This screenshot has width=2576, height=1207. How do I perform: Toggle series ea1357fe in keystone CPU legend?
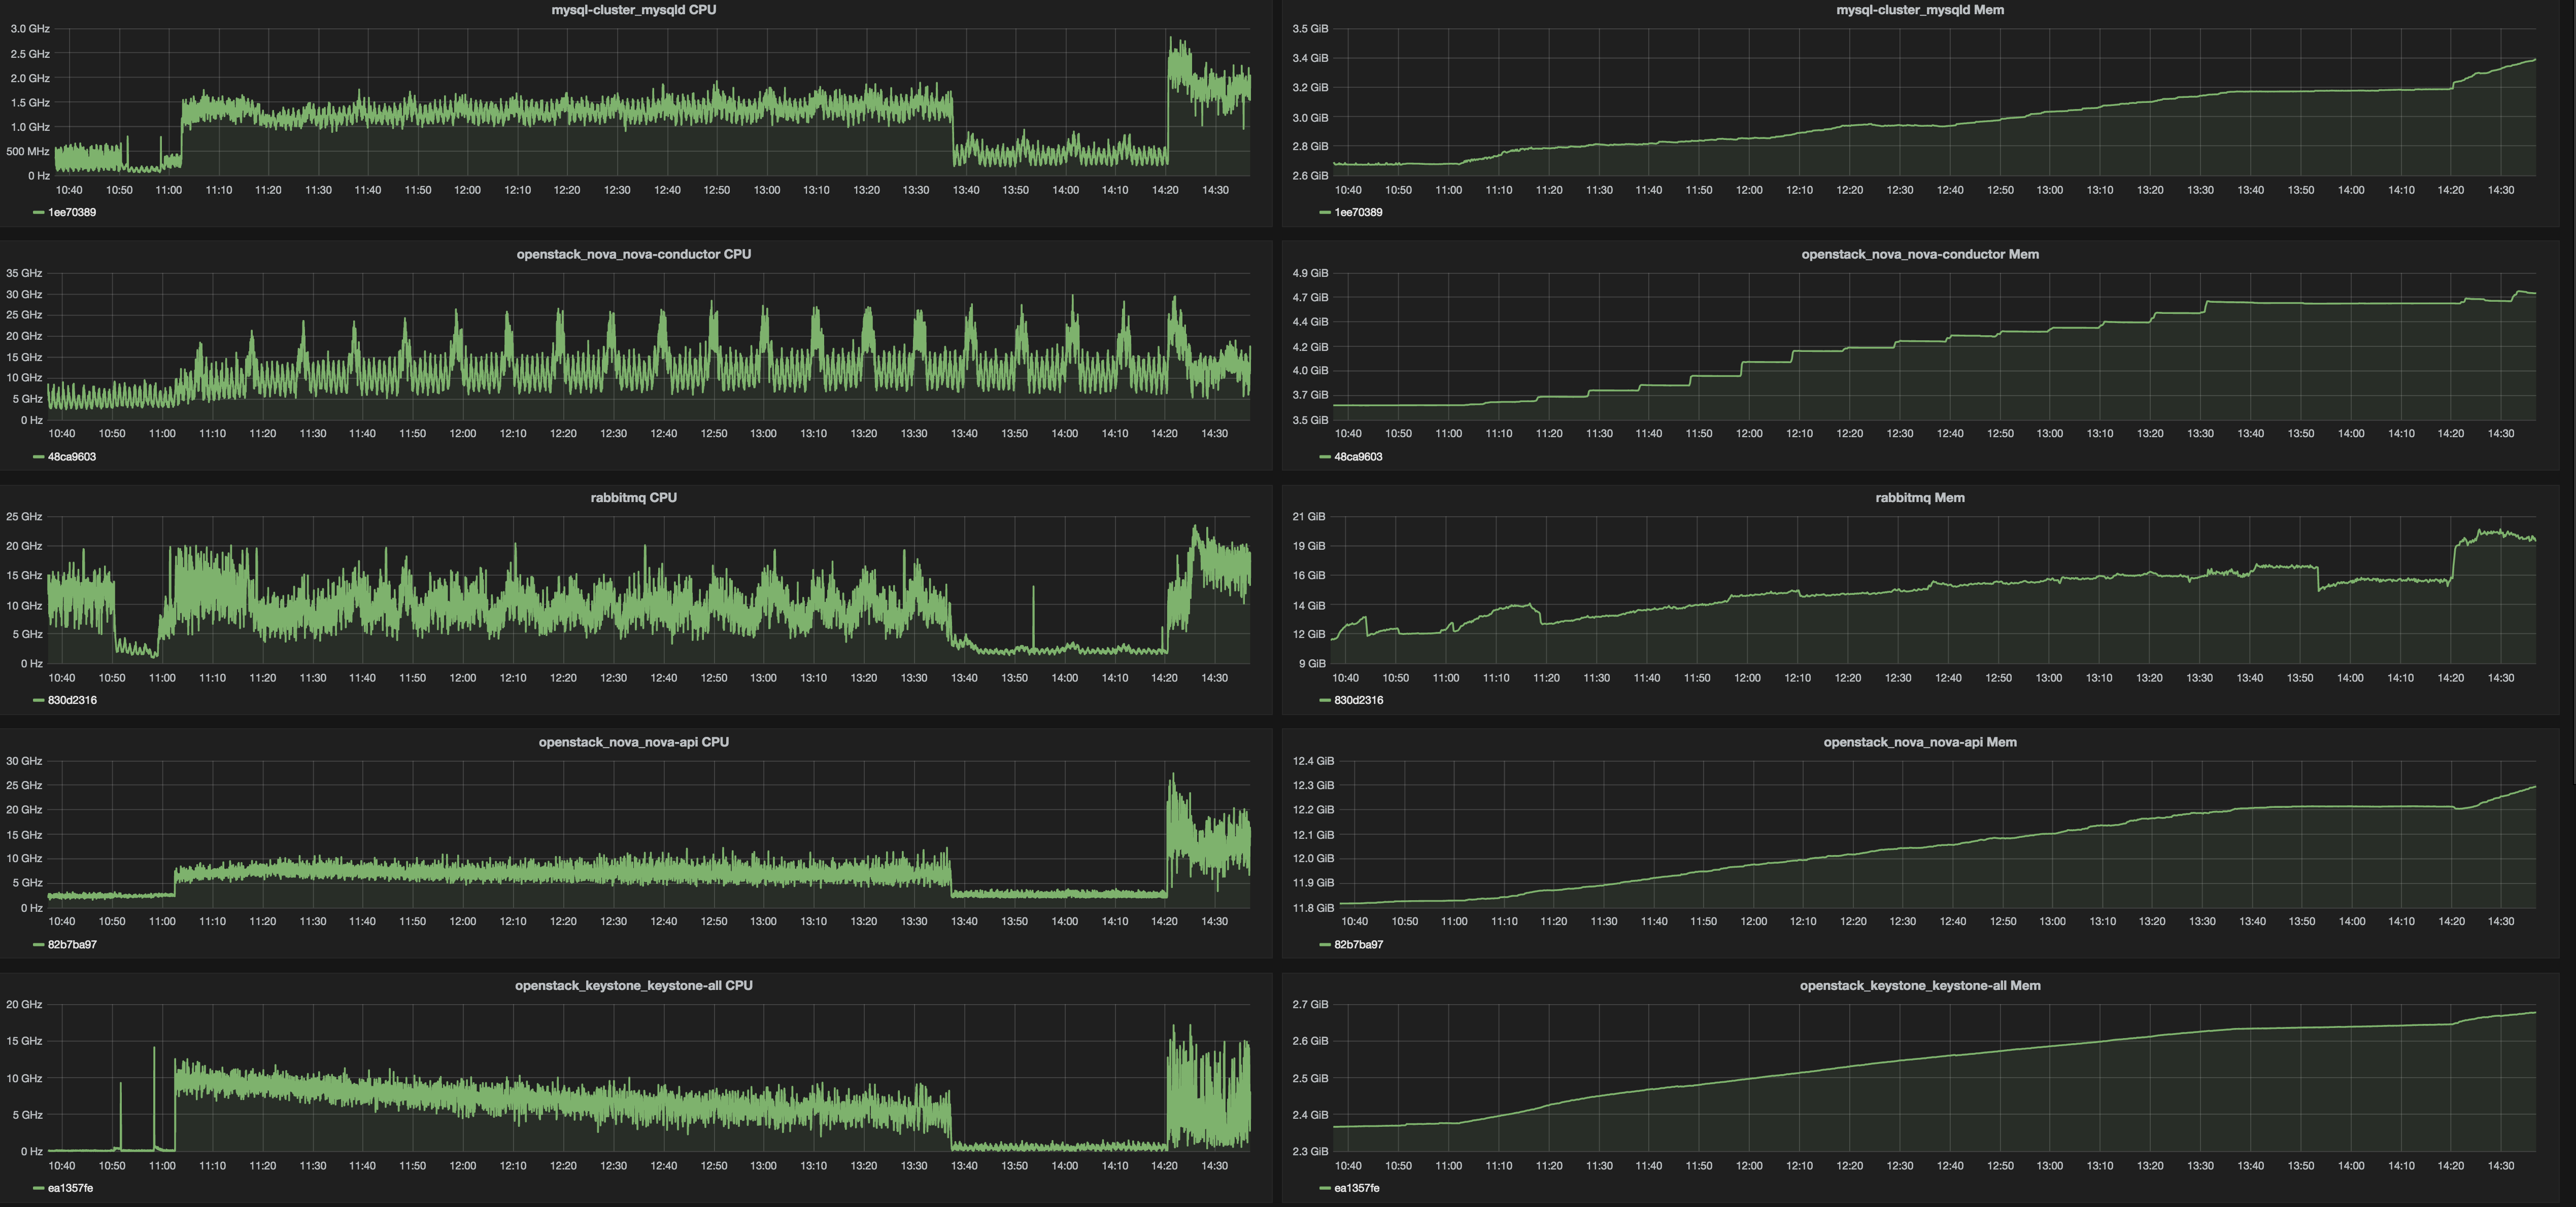70,1188
